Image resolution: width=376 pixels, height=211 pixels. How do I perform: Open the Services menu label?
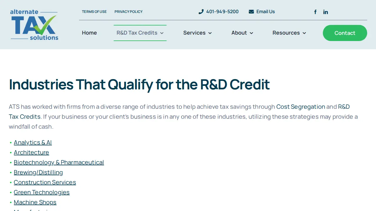[194, 33]
